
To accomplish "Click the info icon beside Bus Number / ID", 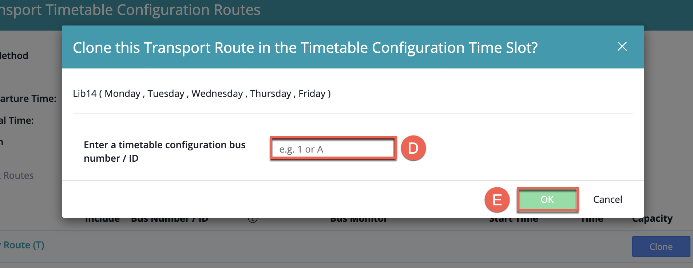I will pos(253,220).
